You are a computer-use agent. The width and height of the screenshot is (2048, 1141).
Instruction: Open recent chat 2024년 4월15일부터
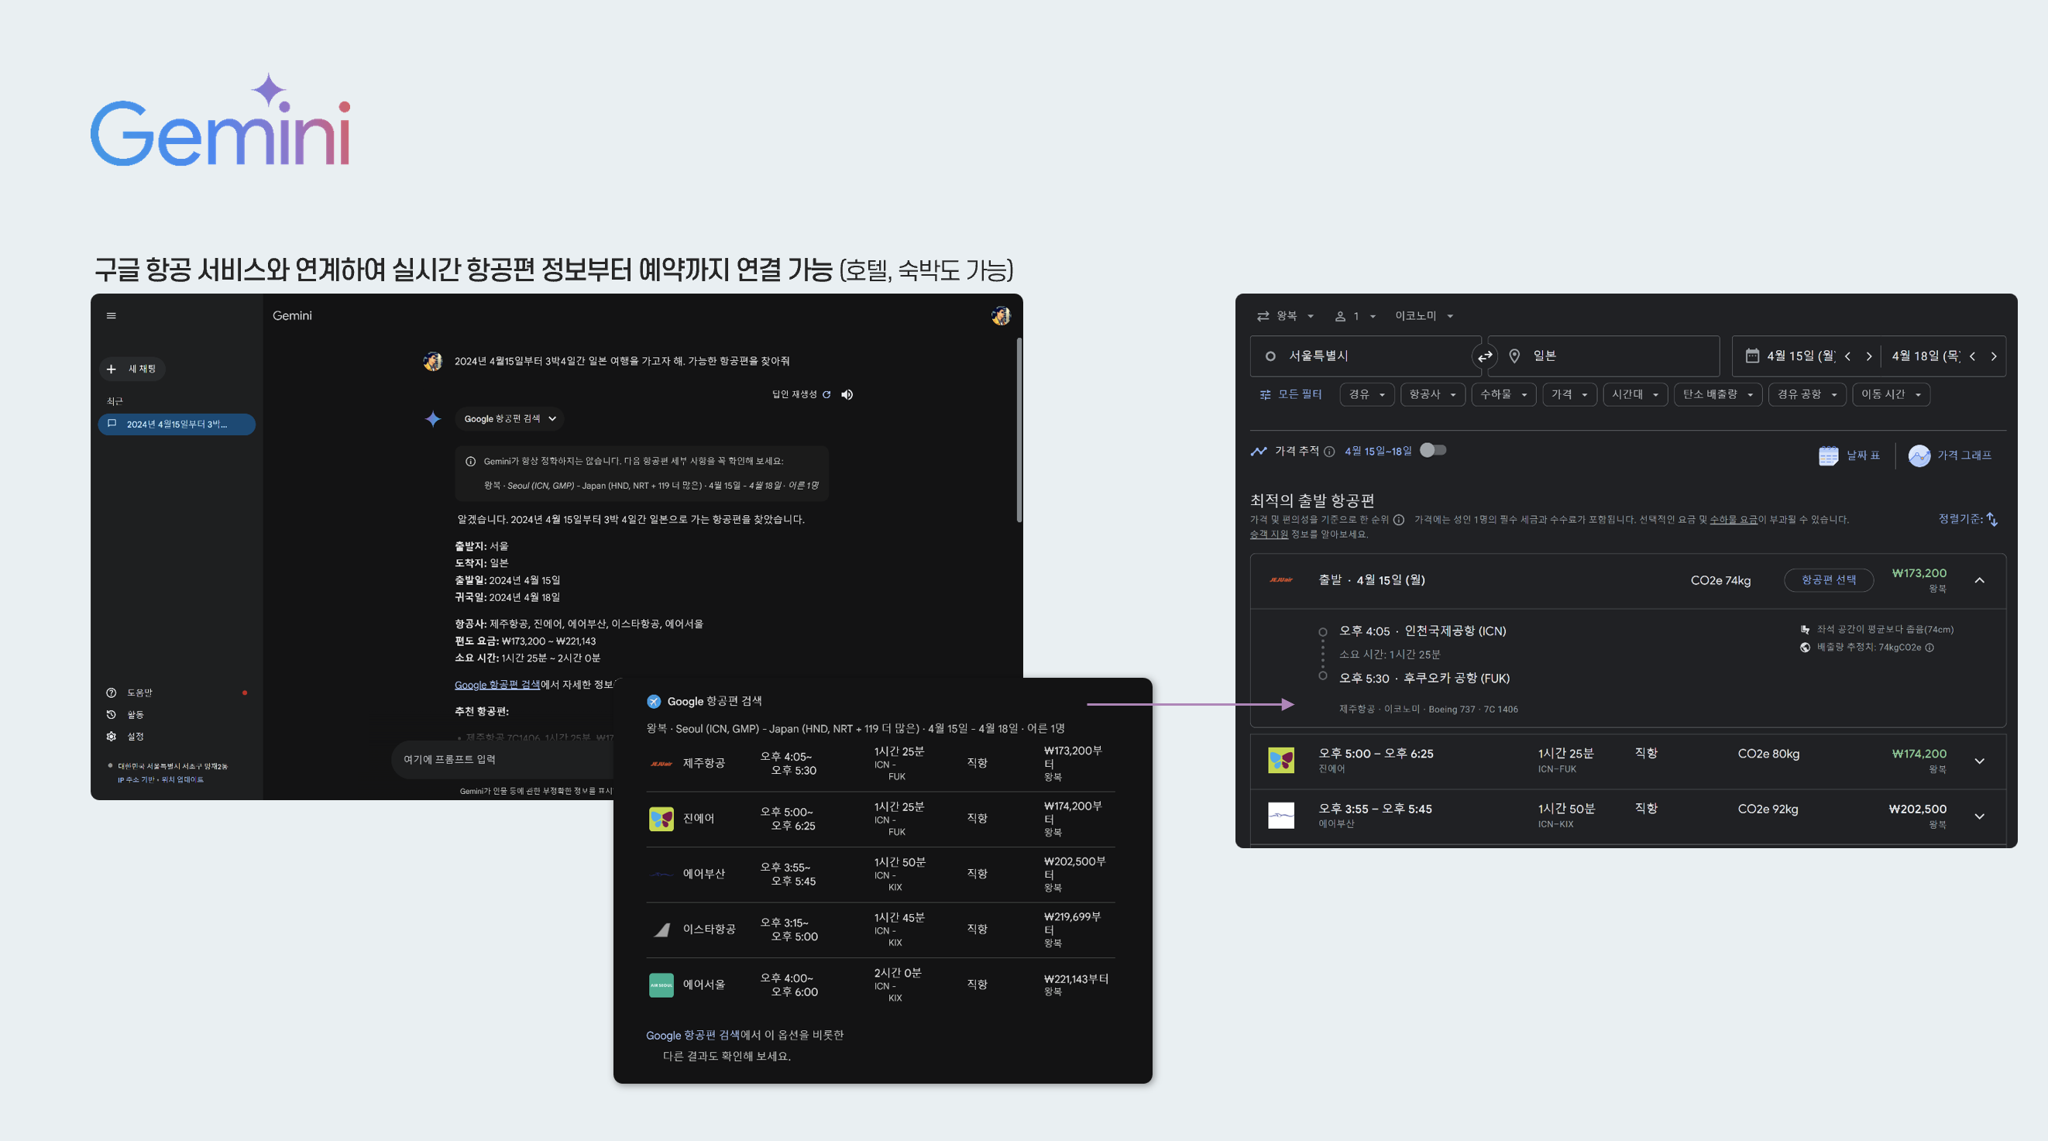pos(177,424)
